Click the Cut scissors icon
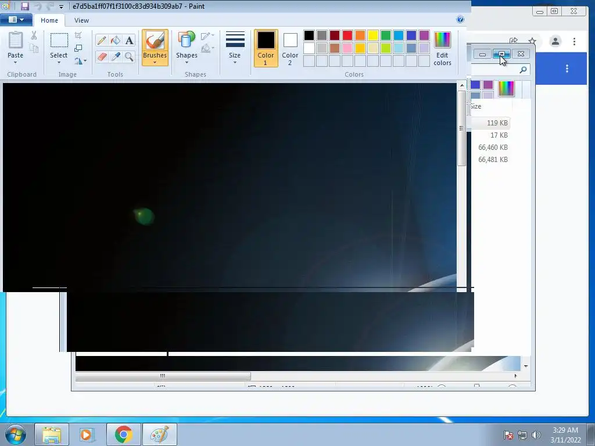Viewport: 595px width, 446px height. coord(34,35)
